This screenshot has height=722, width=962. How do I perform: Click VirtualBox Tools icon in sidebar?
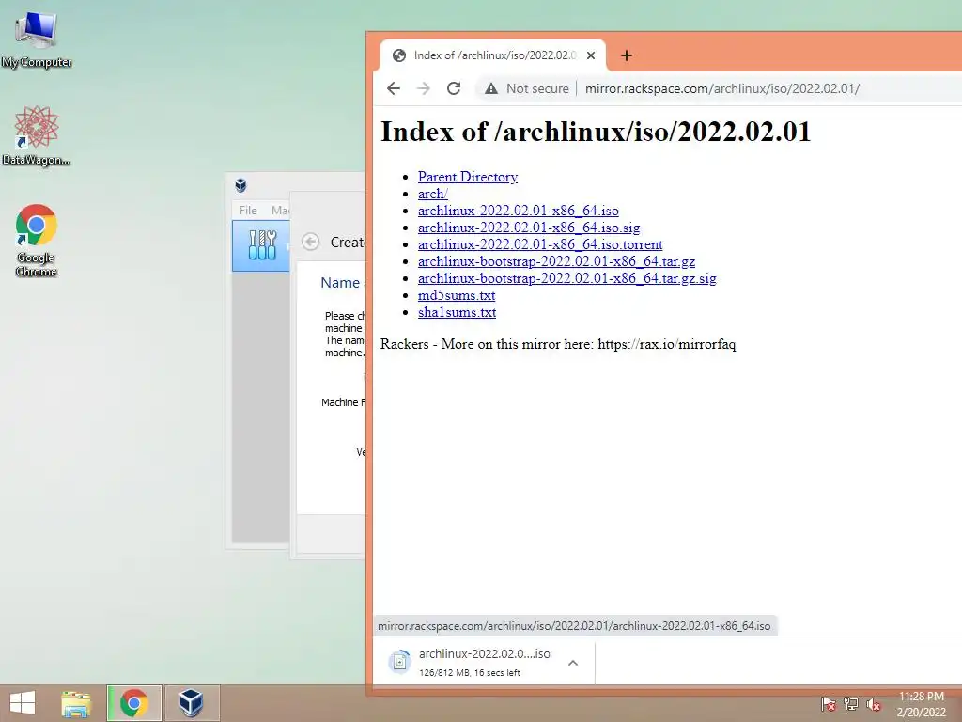click(263, 245)
